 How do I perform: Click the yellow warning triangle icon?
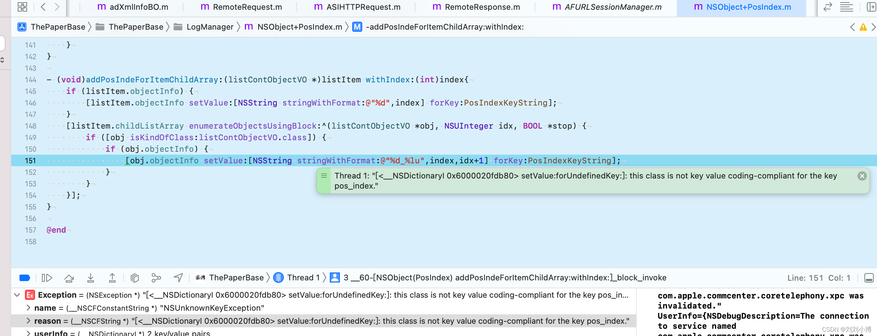tap(863, 27)
